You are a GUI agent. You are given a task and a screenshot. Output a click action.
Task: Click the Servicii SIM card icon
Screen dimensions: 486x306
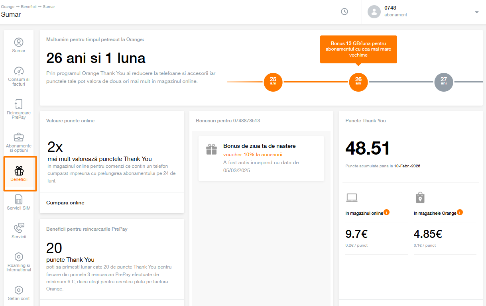pyautogui.click(x=19, y=199)
